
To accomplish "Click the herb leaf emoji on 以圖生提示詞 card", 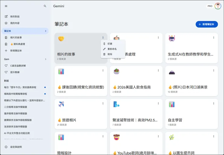I will click(172, 137).
